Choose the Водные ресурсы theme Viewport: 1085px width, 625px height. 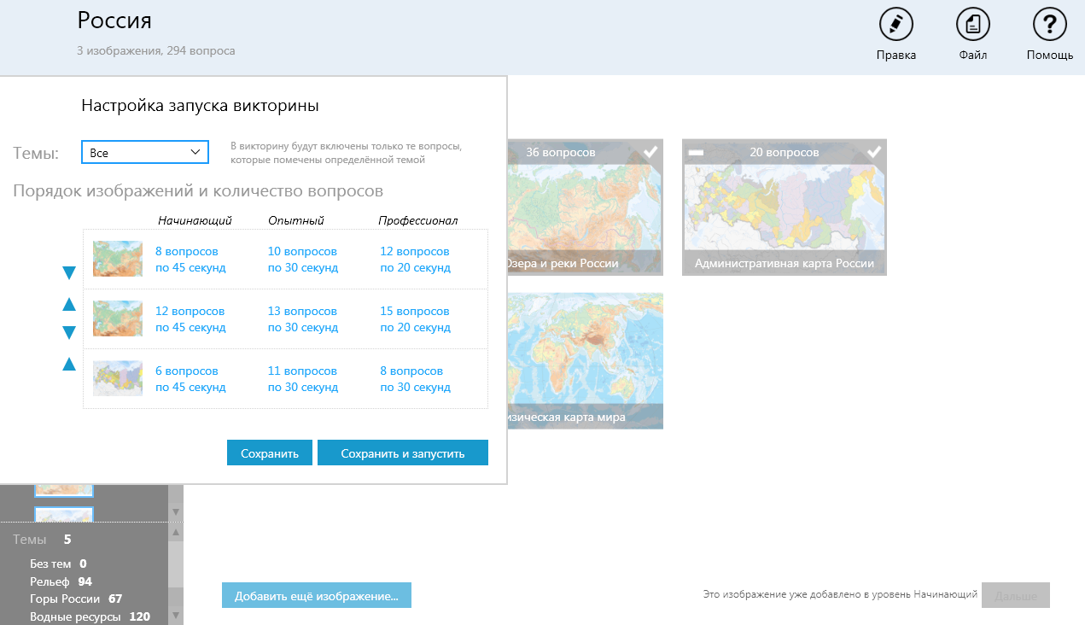(x=77, y=616)
